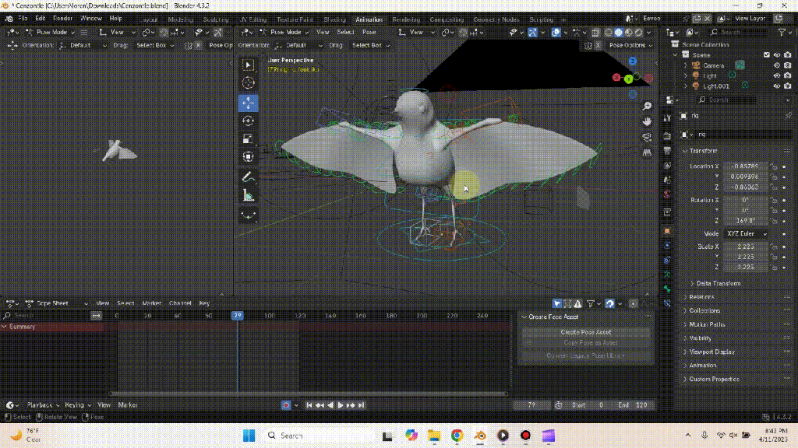Expand the Motion Paths section
Screen dimensions: 798x448
pos(707,324)
